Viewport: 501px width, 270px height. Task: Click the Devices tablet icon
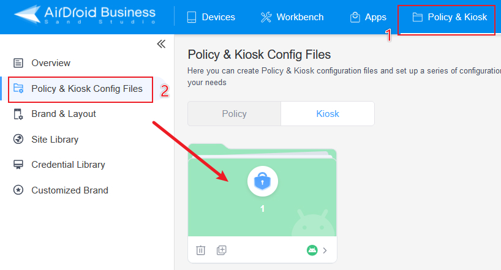point(192,17)
